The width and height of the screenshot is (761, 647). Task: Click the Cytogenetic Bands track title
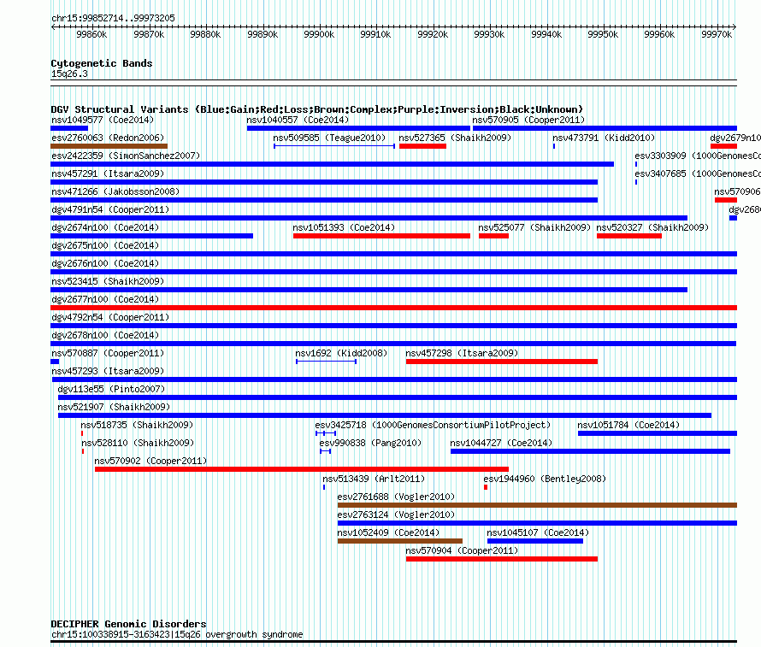click(x=102, y=63)
